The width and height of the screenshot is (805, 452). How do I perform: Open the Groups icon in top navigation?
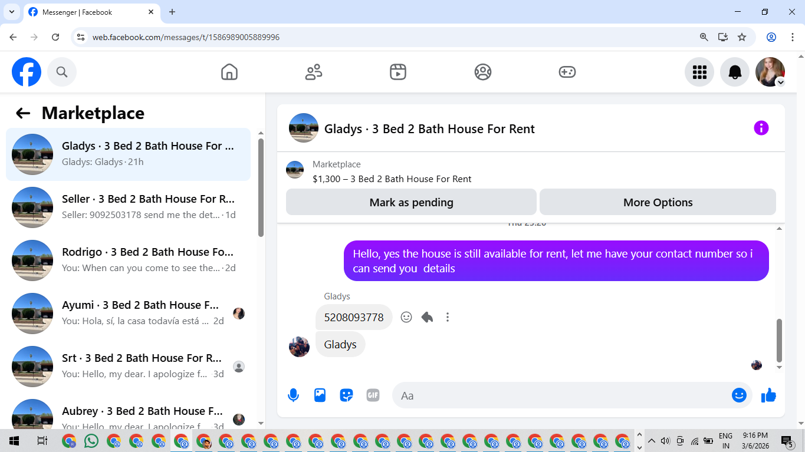pos(483,72)
